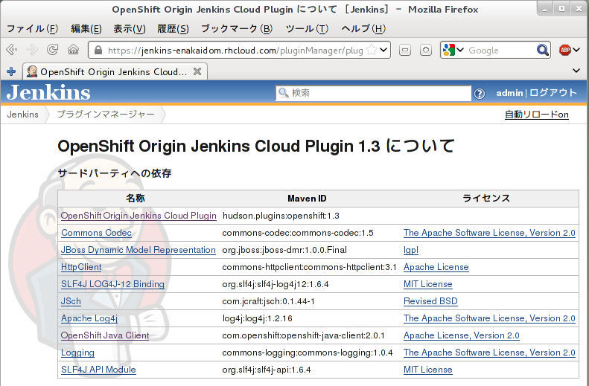589x386 pixels.
Task: Open Apache Log4j's Apache Software License link
Action: click(x=489, y=318)
